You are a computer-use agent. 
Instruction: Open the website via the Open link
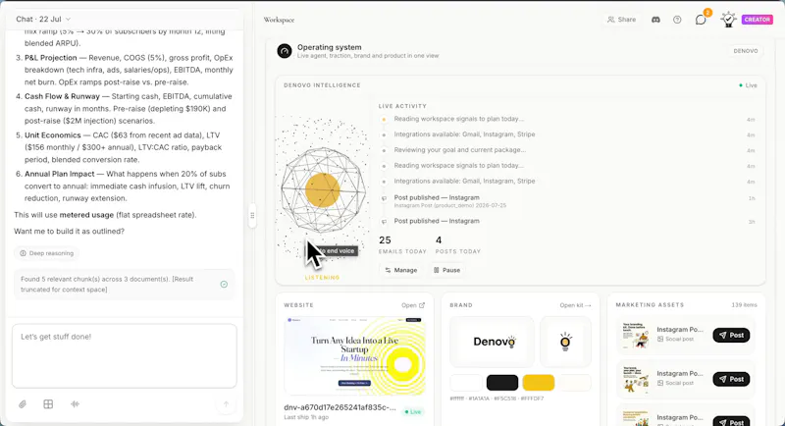coord(413,305)
